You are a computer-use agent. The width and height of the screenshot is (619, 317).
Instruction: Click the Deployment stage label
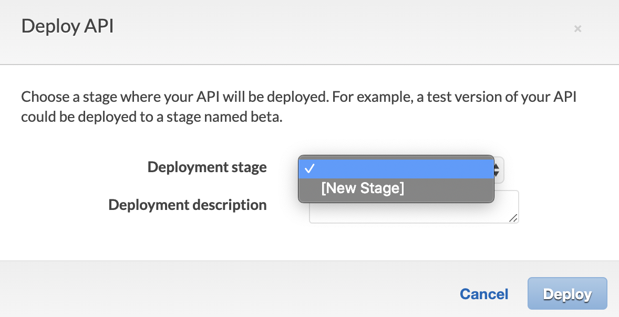point(207,167)
